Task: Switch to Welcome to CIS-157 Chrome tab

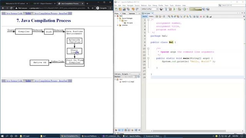Action: [15, 3]
